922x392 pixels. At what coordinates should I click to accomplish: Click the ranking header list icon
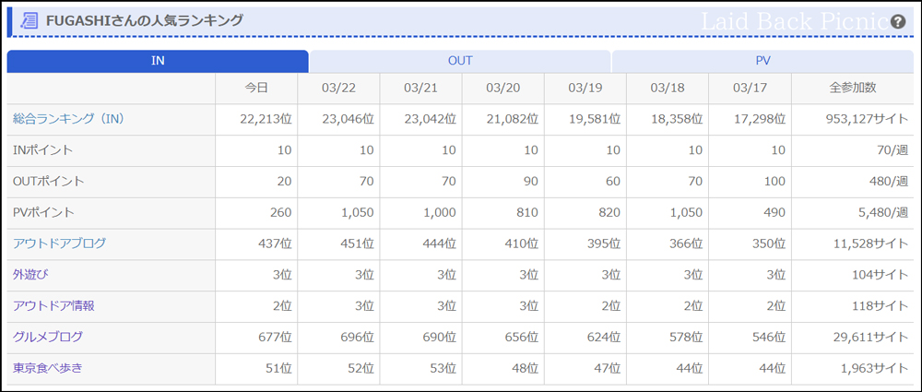[x=29, y=20]
